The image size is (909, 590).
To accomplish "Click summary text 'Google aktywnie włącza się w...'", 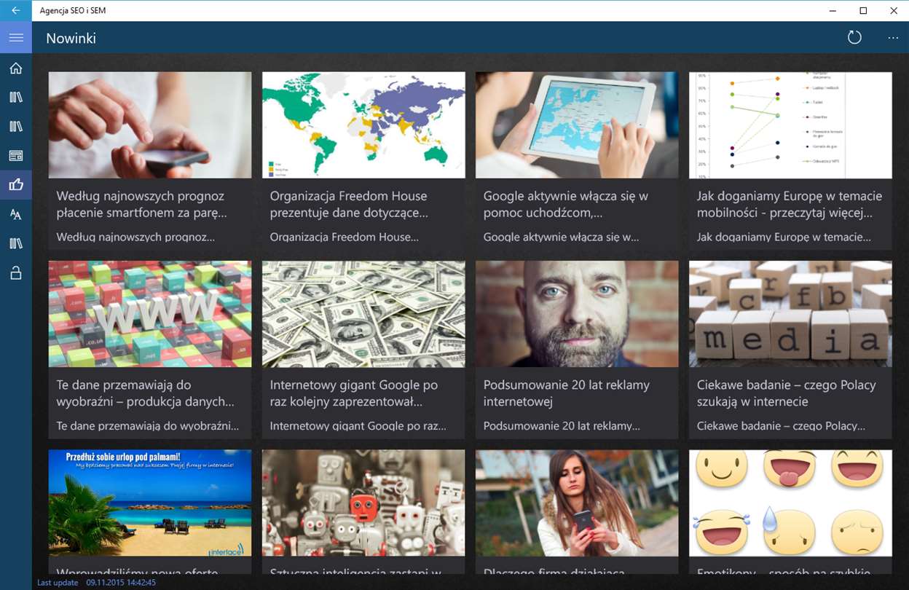I will (561, 237).
